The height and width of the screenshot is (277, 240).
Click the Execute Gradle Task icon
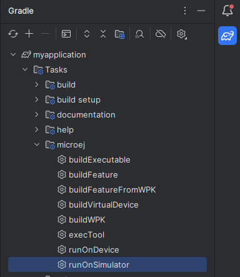pyautogui.click(x=66, y=34)
